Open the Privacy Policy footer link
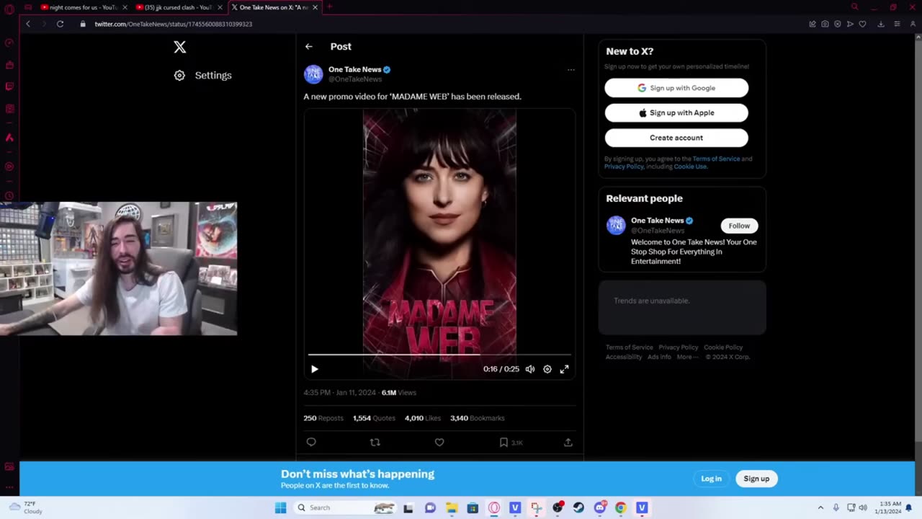The image size is (922, 519). click(678, 347)
